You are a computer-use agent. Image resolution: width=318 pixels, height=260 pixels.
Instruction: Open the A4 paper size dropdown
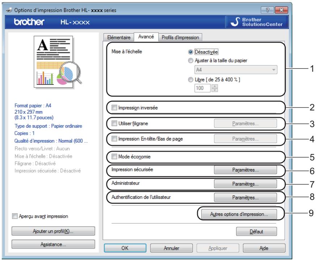236,70
